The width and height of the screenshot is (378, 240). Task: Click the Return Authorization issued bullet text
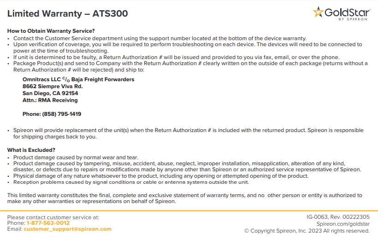[x=176, y=57]
